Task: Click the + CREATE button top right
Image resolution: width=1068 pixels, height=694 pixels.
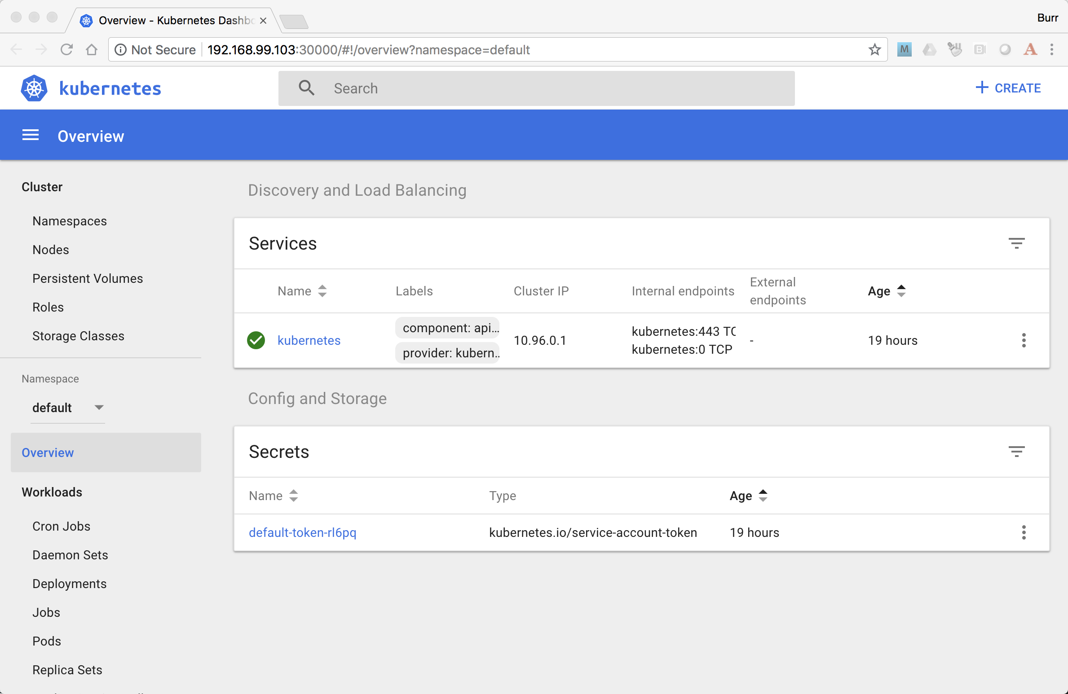Action: pos(1008,88)
